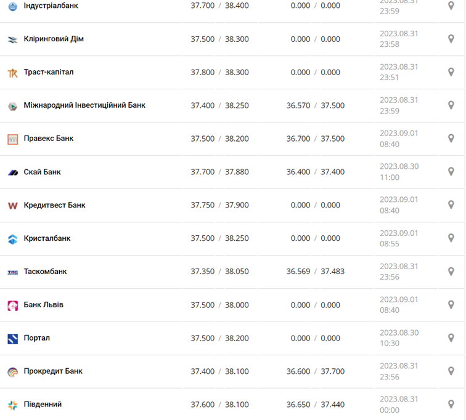Select the Скай Банк name link
The image size is (466, 420).
(x=43, y=172)
